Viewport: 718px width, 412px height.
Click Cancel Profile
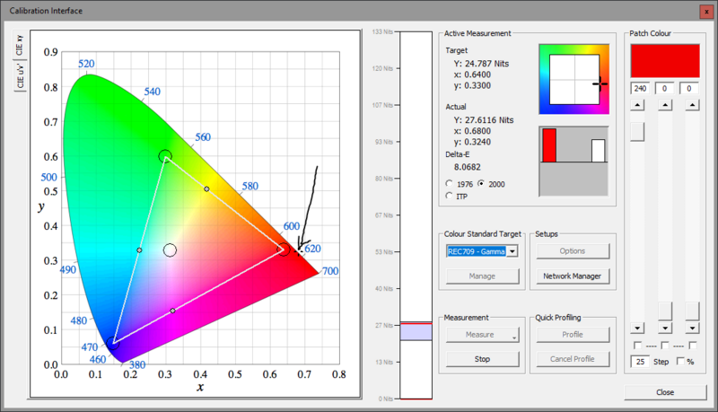click(x=573, y=359)
